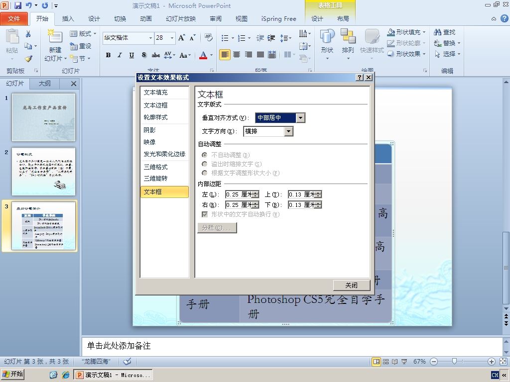Click the help question mark in dialog title
The height and width of the screenshot is (382, 510).
tap(360, 77)
